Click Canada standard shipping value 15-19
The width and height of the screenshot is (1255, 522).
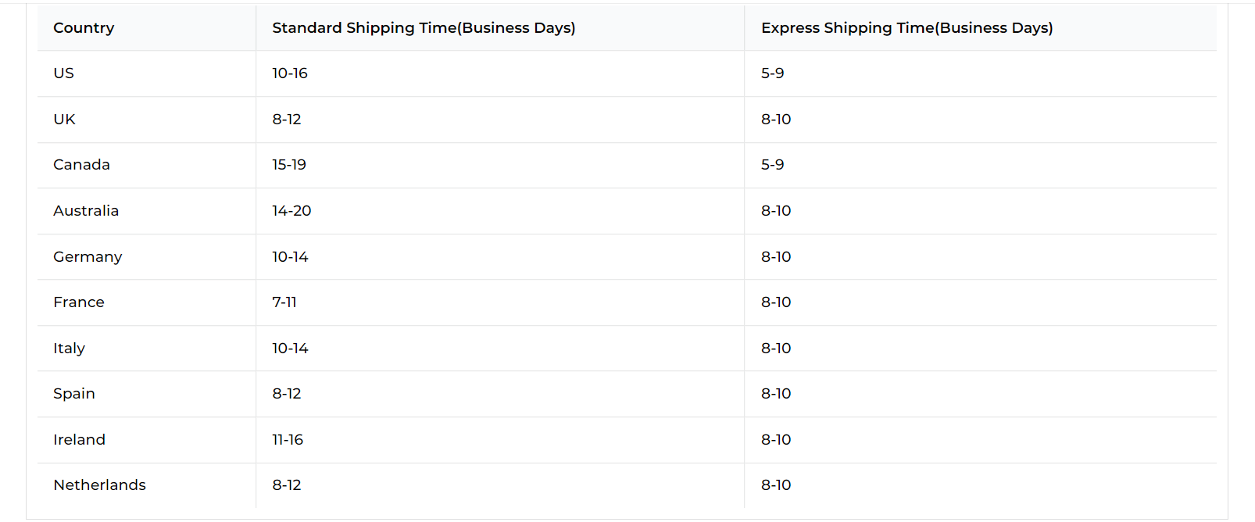289,165
